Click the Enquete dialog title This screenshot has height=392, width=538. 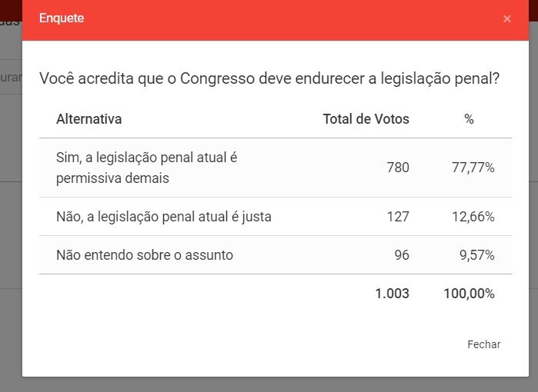(62, 18)
